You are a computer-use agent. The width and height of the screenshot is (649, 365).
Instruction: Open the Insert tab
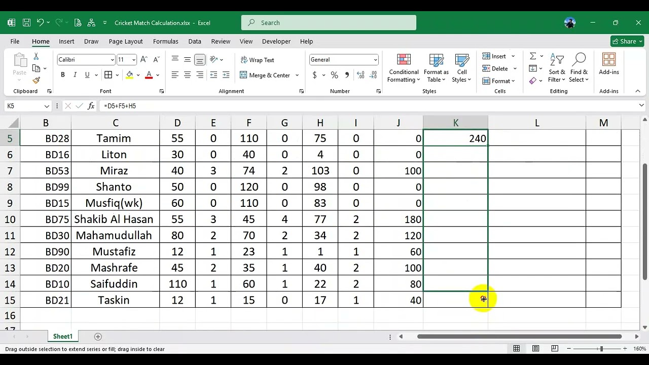coord(66,42)
